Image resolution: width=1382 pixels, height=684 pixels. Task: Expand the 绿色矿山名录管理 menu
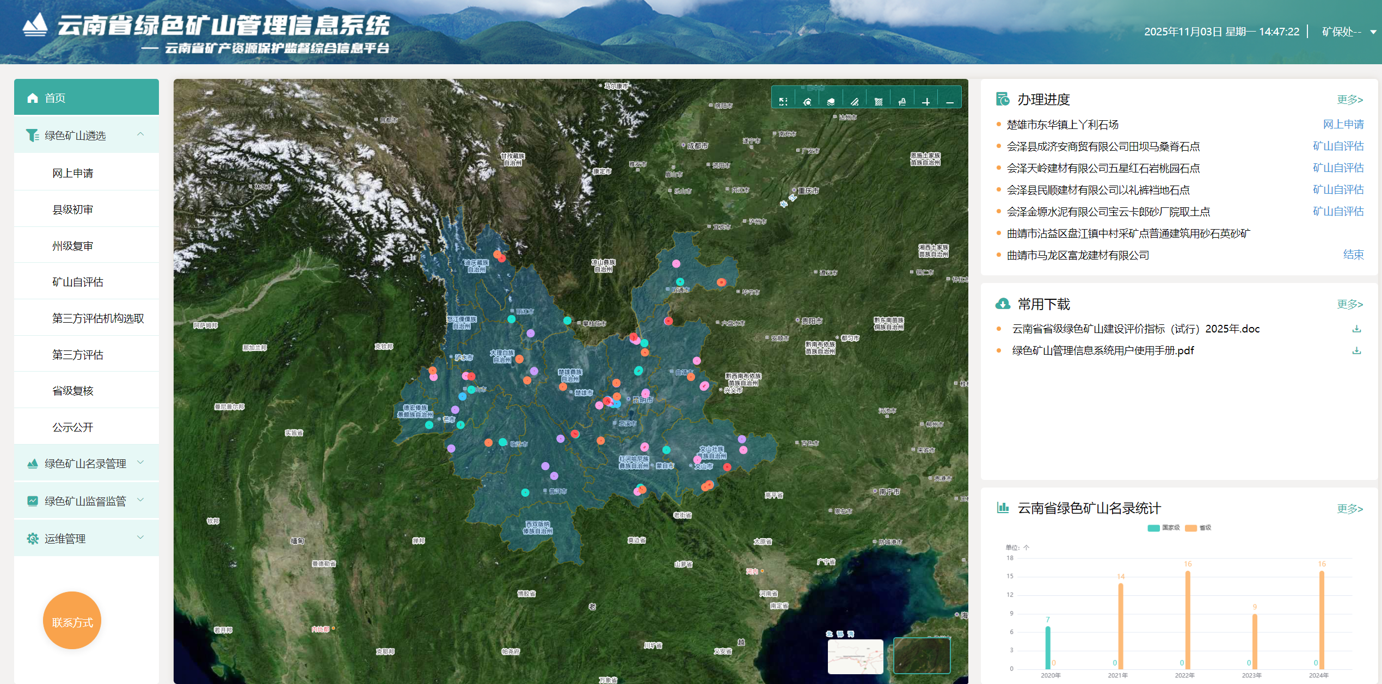[x=86, y=464]
